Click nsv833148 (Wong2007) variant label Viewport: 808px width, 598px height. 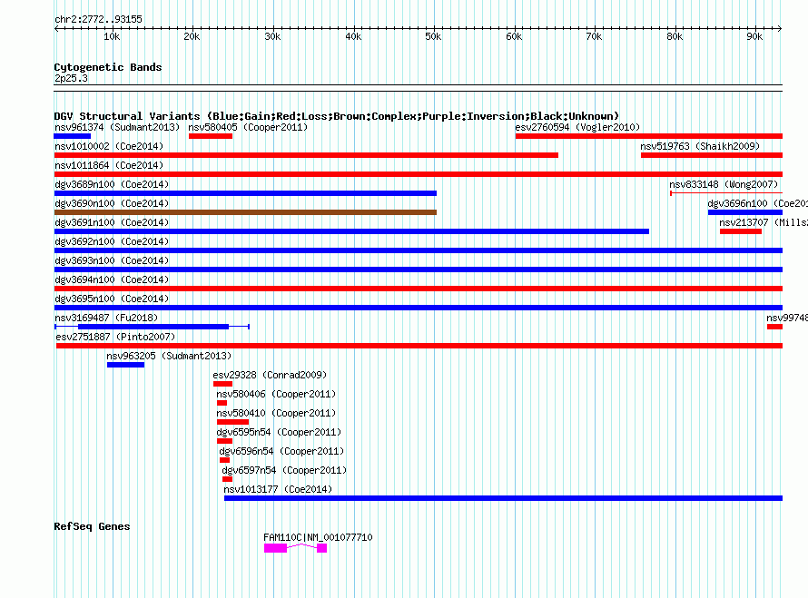click(724, 184)
